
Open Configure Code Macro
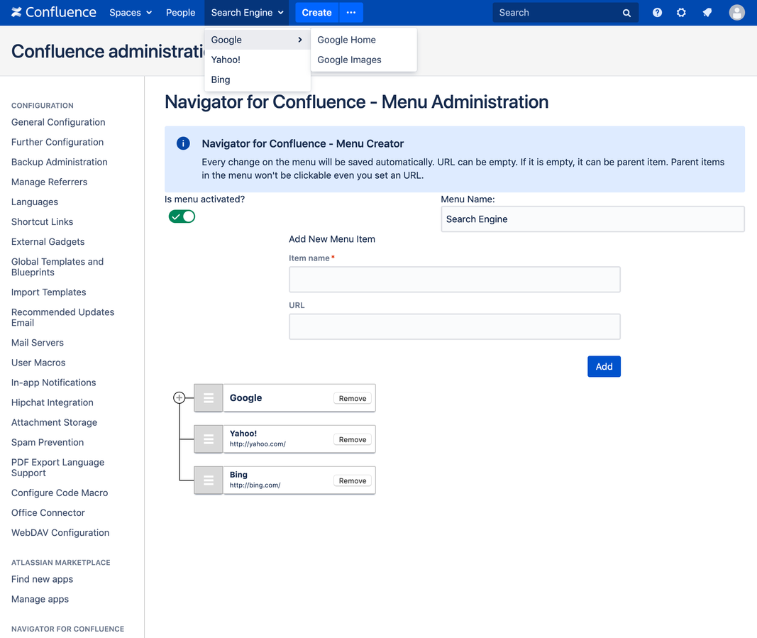coord(60,493)
